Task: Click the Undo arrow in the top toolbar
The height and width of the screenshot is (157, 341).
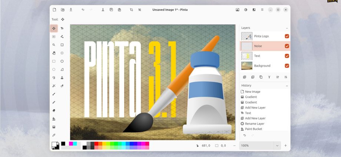Action: pos(83,10)
